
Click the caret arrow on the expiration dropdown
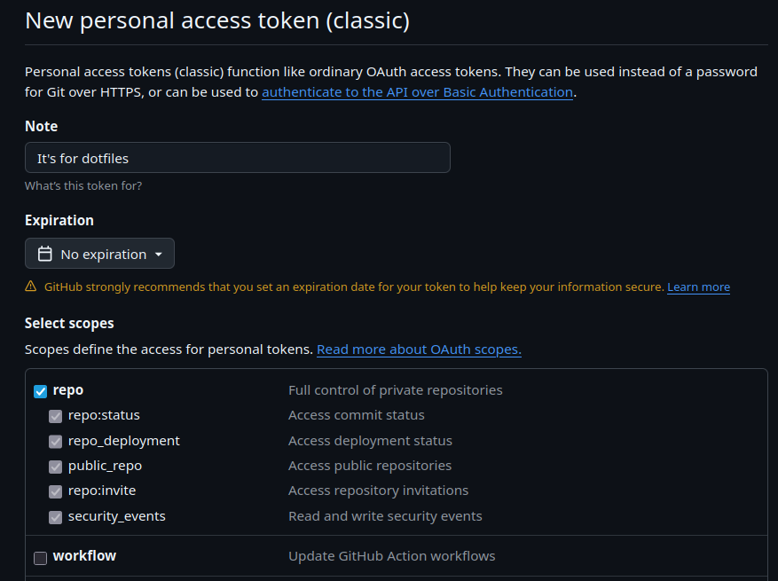[159, 255]
